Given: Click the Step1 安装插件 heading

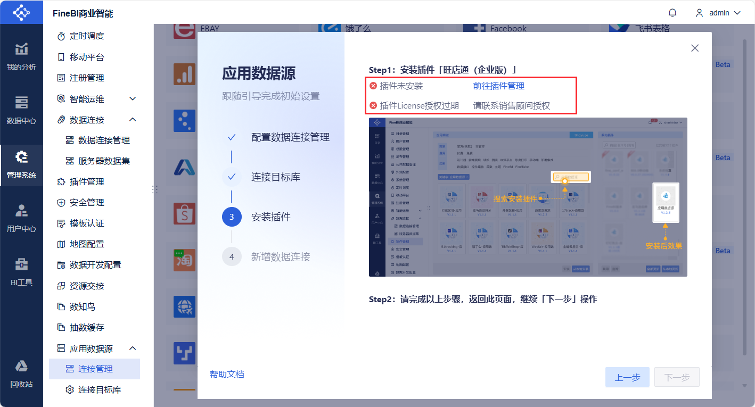Looking at the screenshot, I should (443, 70).
